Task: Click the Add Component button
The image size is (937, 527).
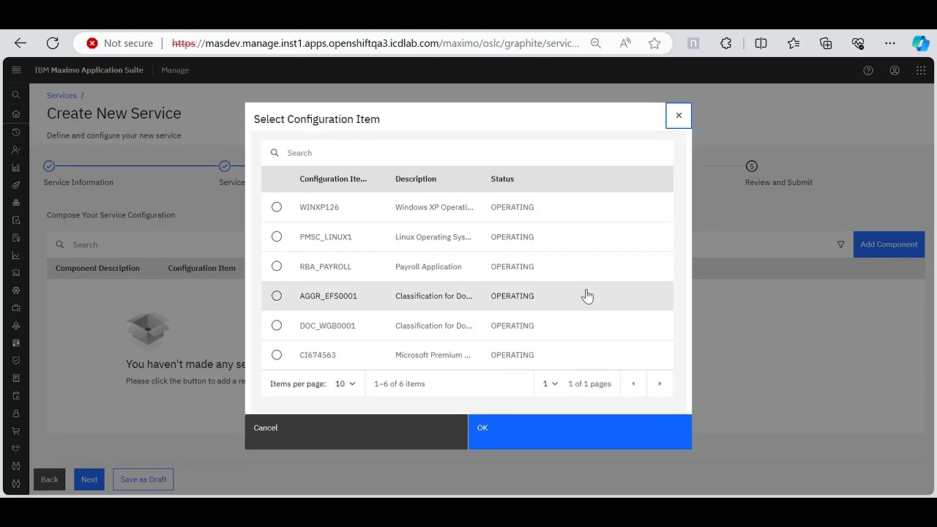Action: pyautogui.click(x=889, y=244)
